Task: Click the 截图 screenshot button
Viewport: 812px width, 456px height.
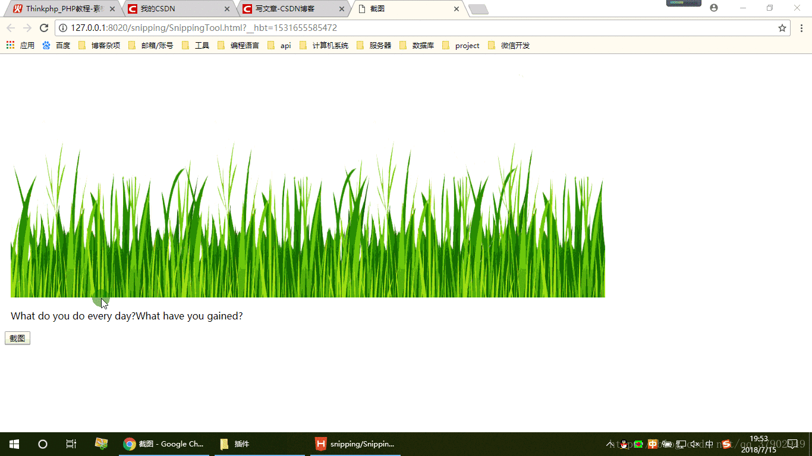Action: (x=17, y=338)
